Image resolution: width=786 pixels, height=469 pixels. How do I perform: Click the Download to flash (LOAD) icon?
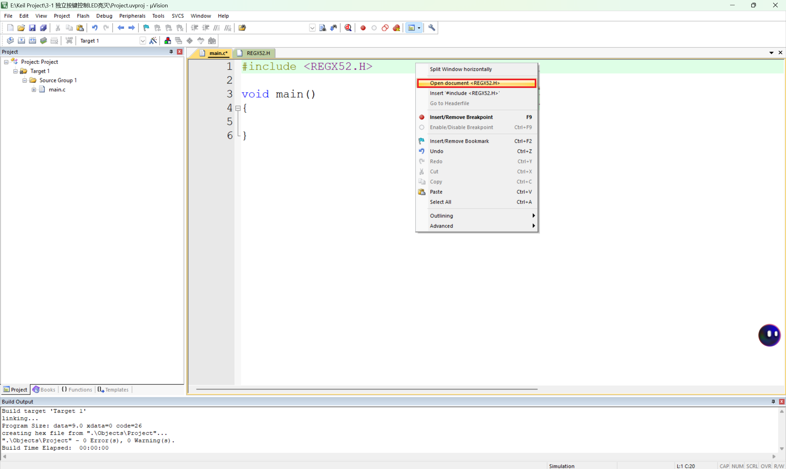69,41
